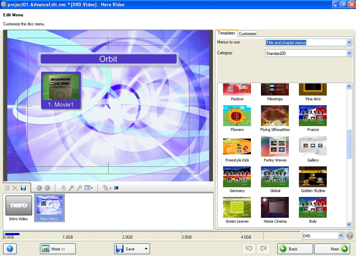This screenshot has height=256, width=356.
Task: Click the blue floppy save template icon
Action: (23, 188)
